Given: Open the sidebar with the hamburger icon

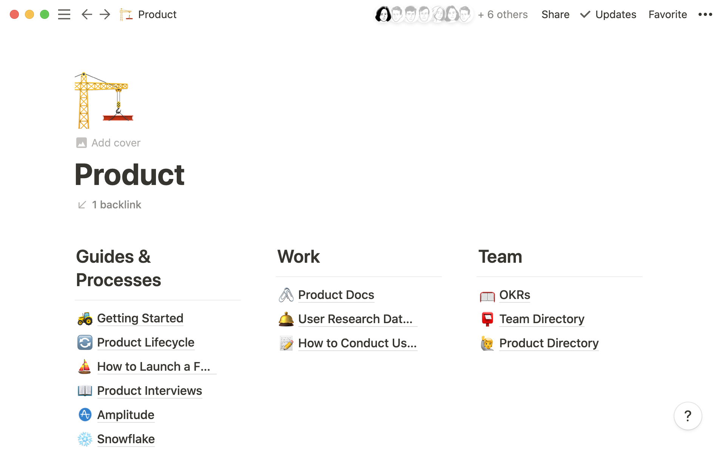Looking at the screenshot, I should point(64,14).
